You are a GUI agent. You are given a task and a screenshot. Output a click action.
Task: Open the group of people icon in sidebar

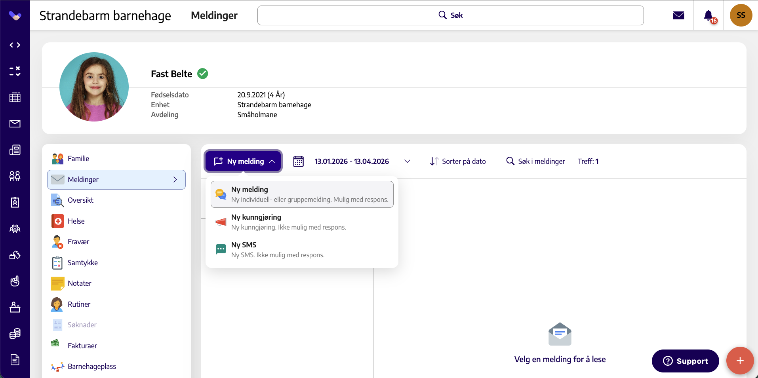coord(15,228)
